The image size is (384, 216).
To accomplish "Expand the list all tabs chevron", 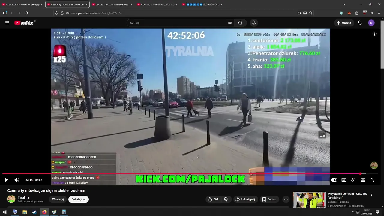I will point(344,4).
